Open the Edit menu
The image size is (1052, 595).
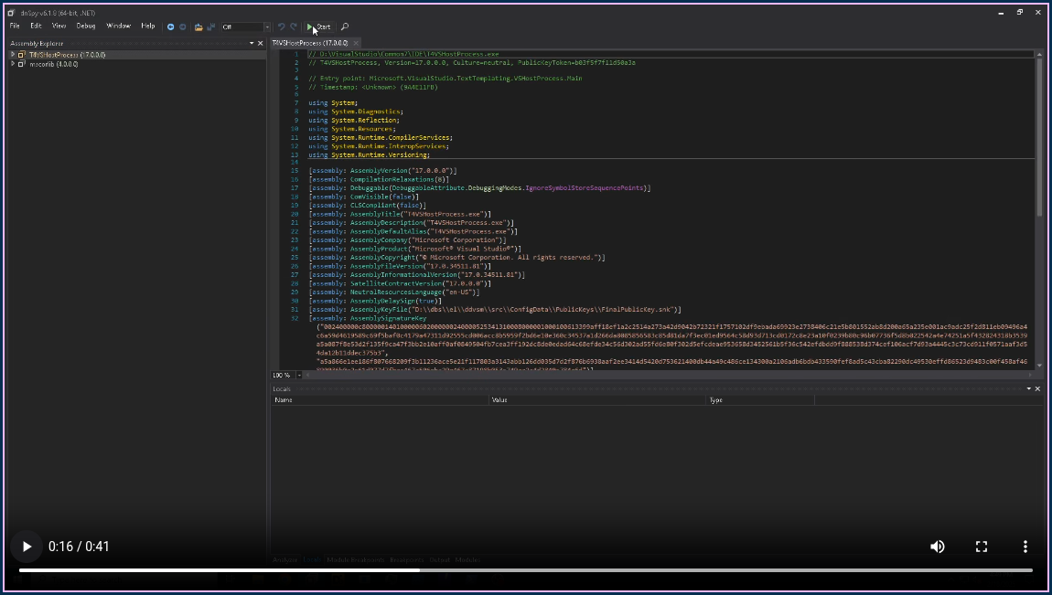37,27
